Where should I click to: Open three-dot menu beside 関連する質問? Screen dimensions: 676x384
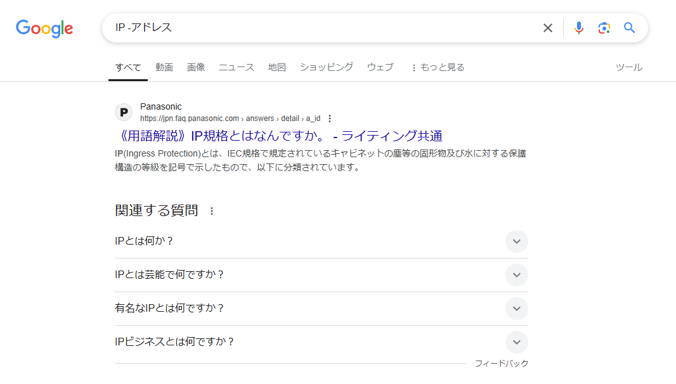pos(212,211)
